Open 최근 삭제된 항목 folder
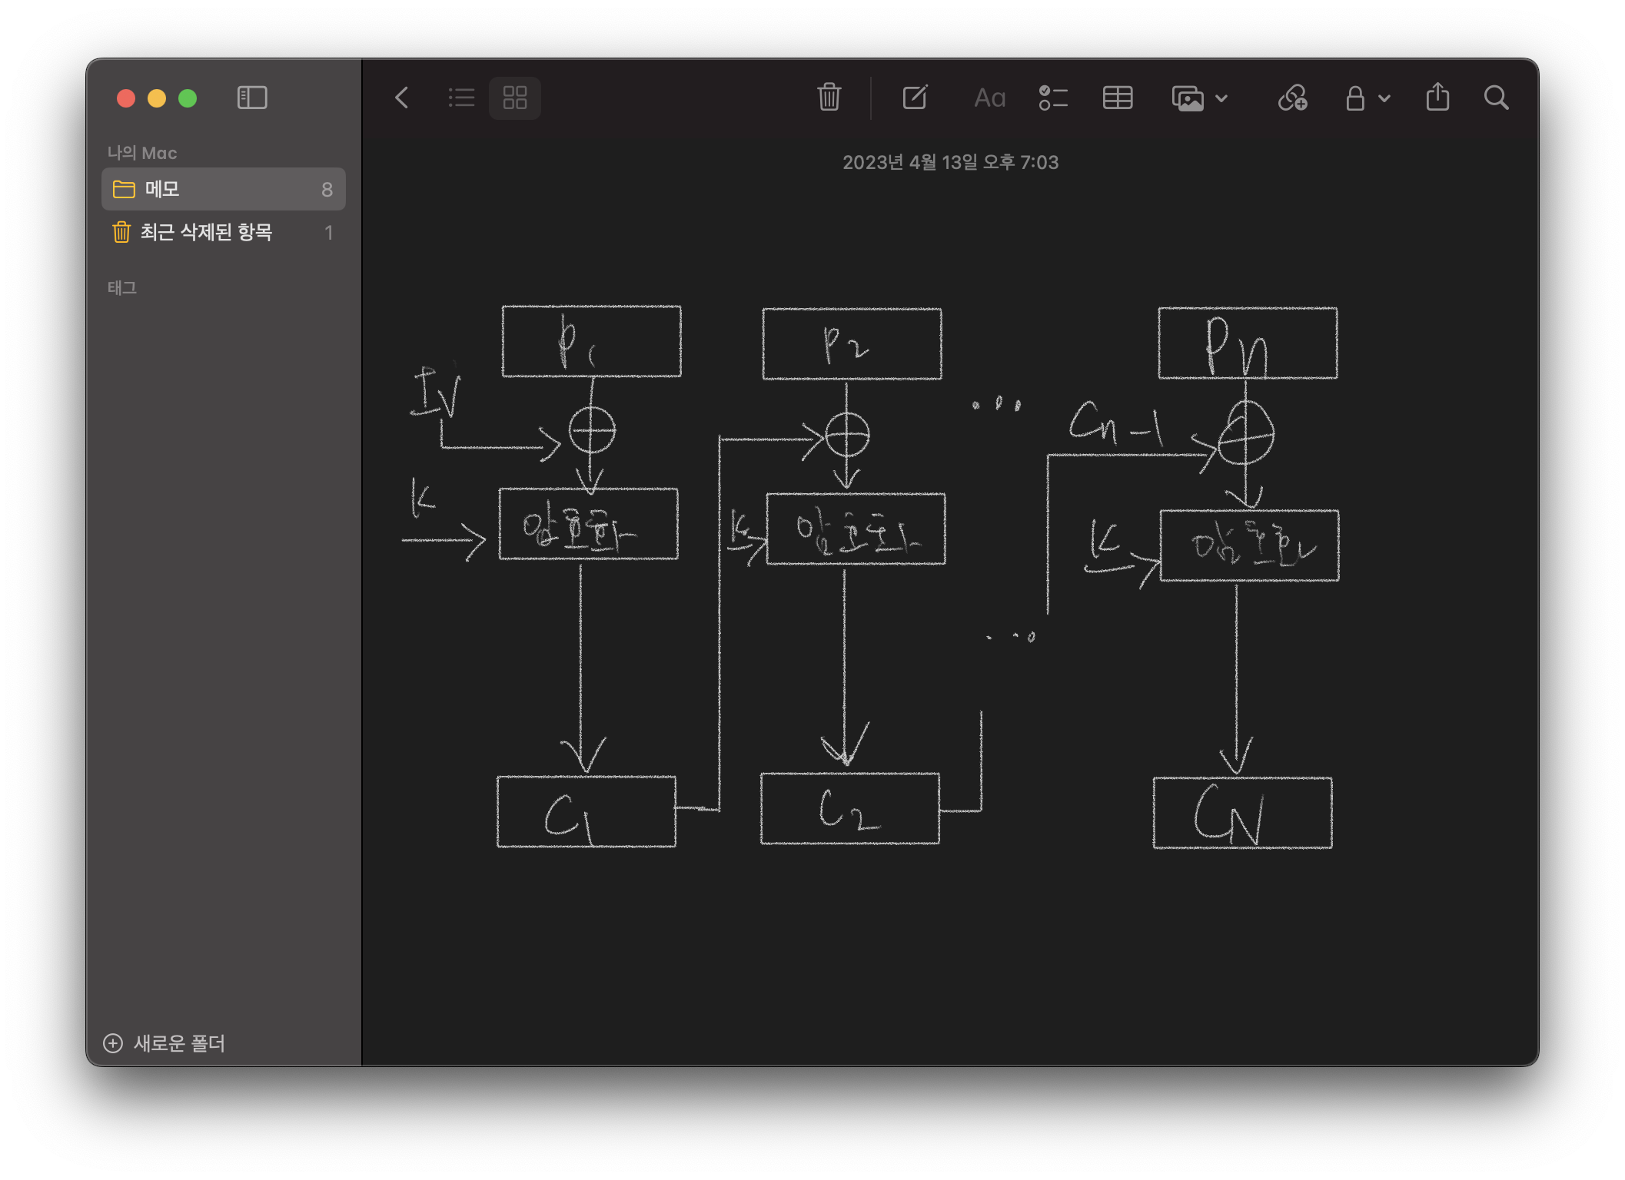This screenshot has height=1180, width=1625. click(x=206, y=232)
